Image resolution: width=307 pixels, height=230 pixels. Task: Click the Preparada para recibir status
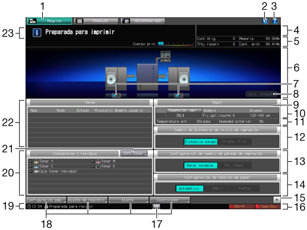click(71, 206)
